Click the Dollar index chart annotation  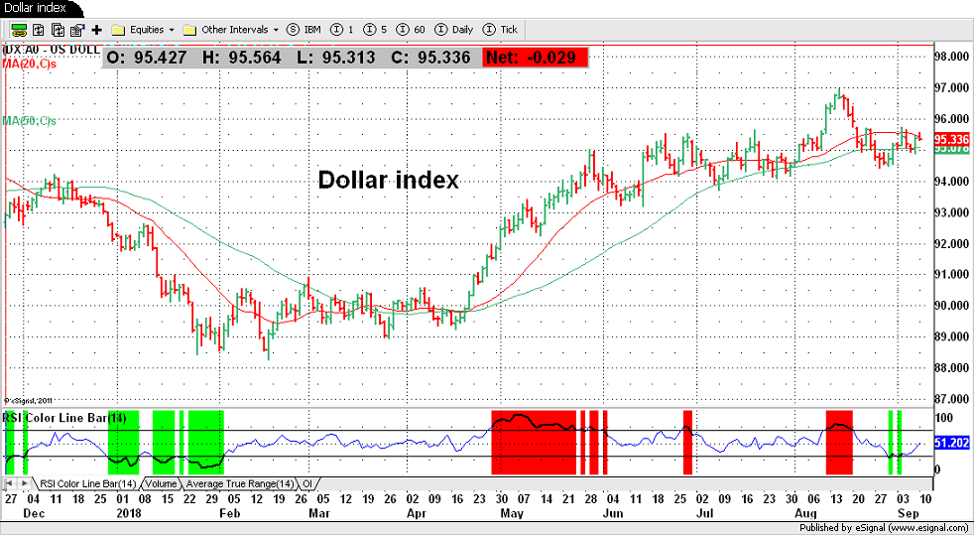tap(388, 181)
